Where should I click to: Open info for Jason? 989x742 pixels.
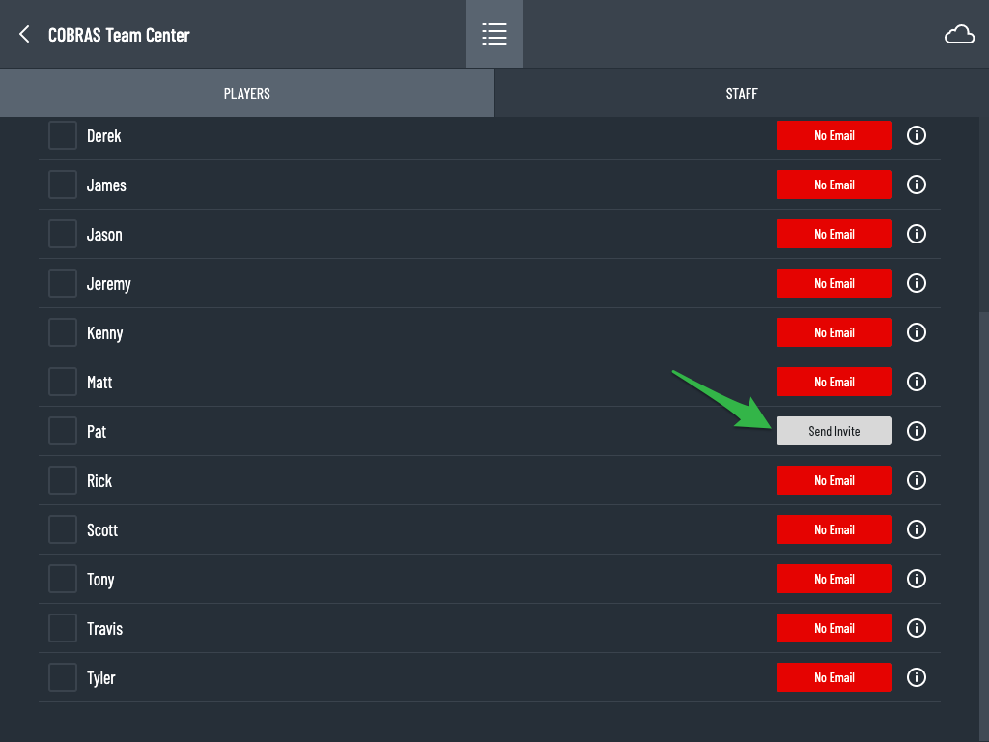click(x=917, y=234)
